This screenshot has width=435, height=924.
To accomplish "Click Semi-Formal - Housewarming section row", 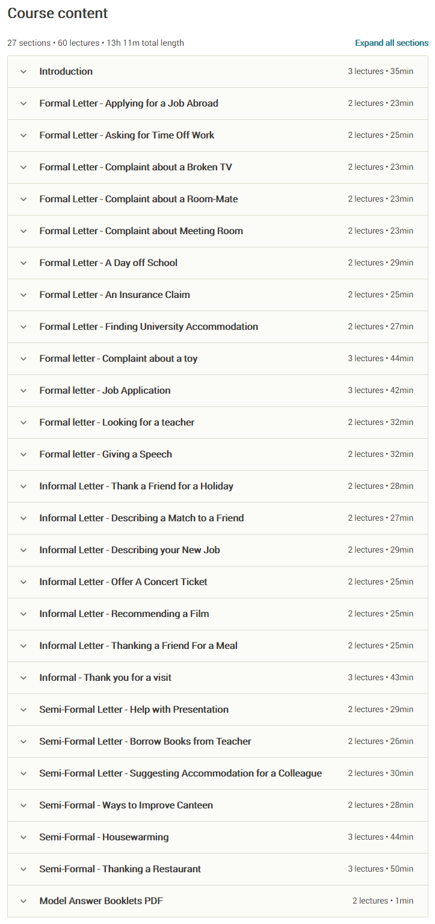I will (x=104, y=837).
